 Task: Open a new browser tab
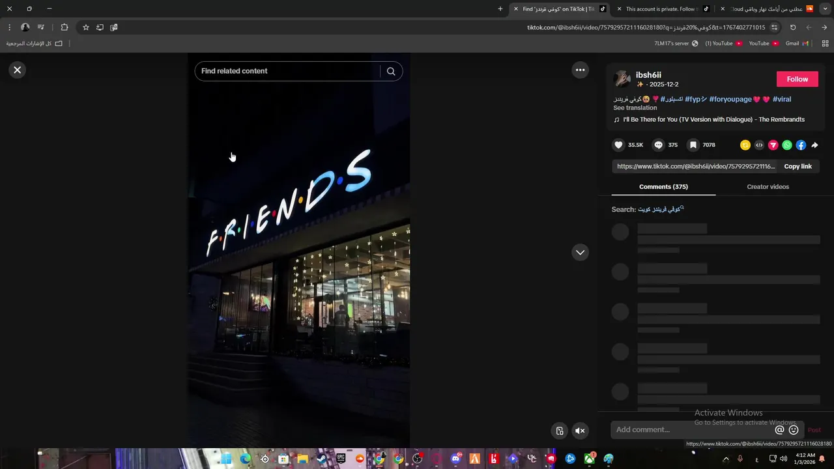(500, 9)
